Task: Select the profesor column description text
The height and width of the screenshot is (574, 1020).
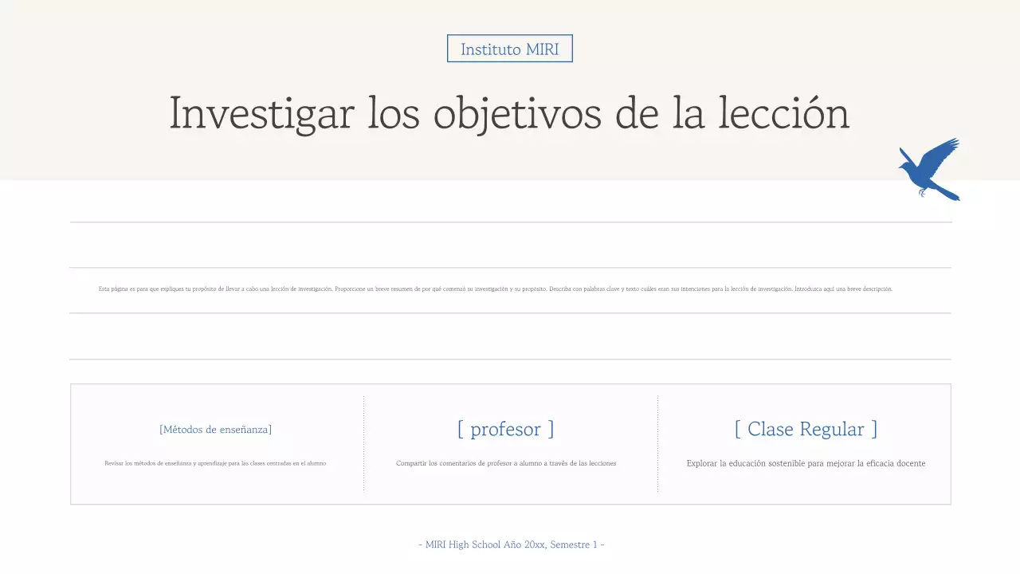Action: click(x=506, y=462)
